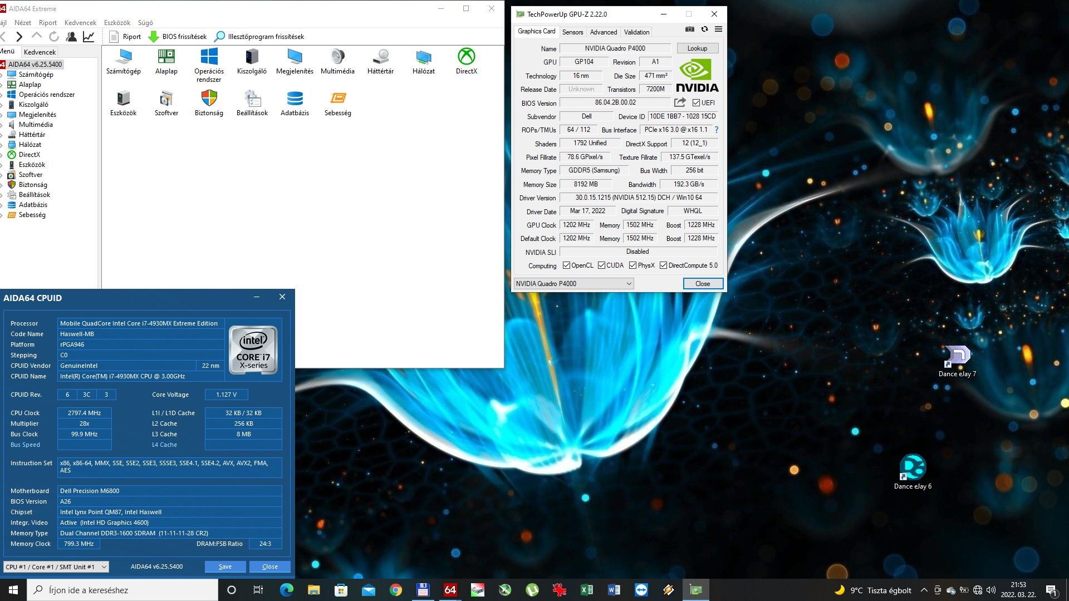Open the Biztonság shield icon in main pane

pyautogui.click(x=209, y=104)
